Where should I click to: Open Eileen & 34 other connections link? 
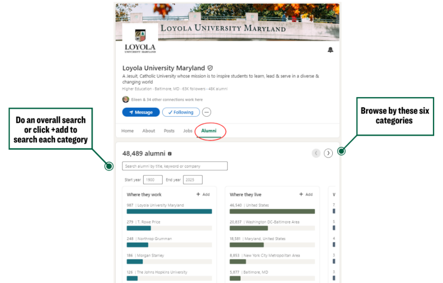coord(167,100)
